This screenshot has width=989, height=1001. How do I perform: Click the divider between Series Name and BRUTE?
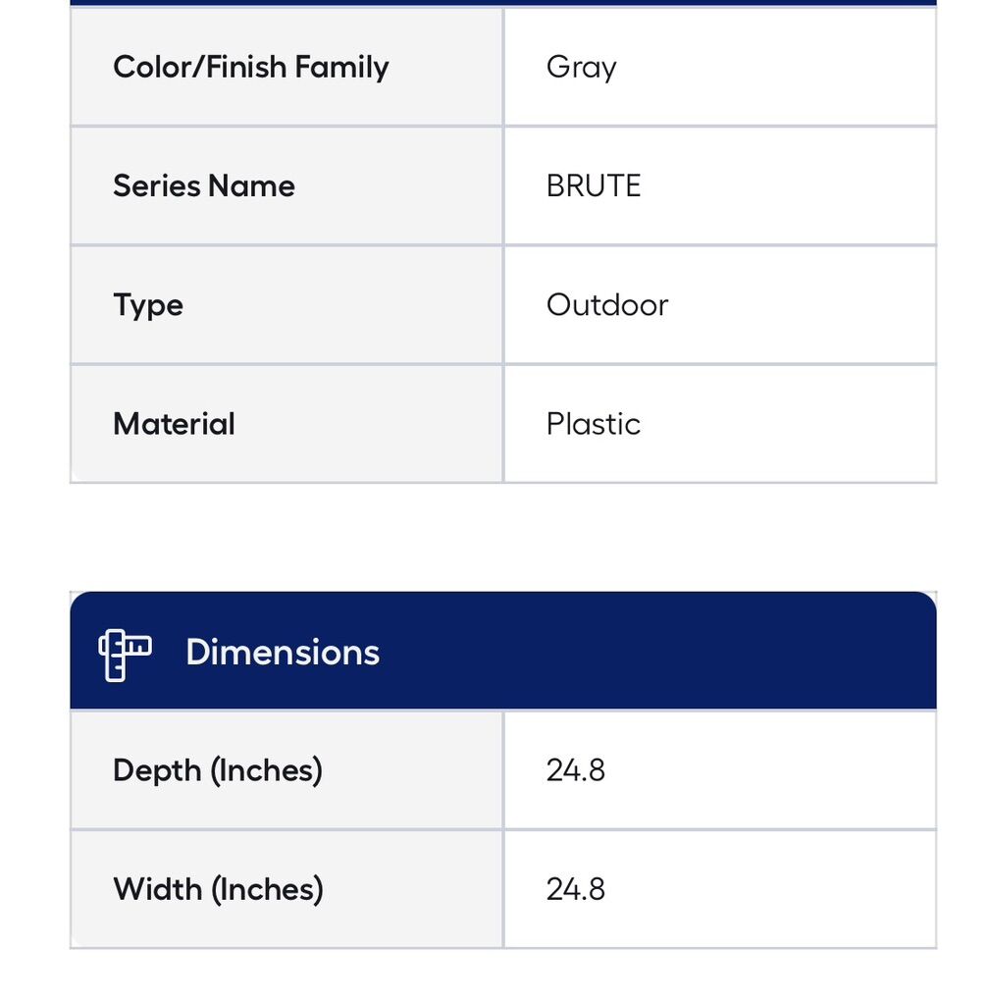[x=503, y=185]
